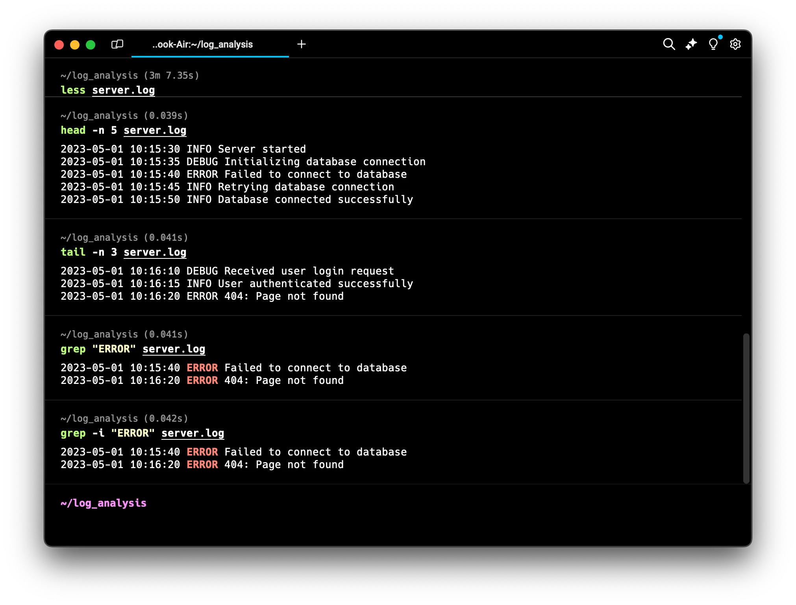Click the 'Server started' output line
Viewport: 796px width, 605px height.
pos(183,149)
